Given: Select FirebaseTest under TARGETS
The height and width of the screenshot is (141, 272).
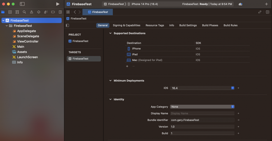Looking at the screenshot, I should 84,59.
